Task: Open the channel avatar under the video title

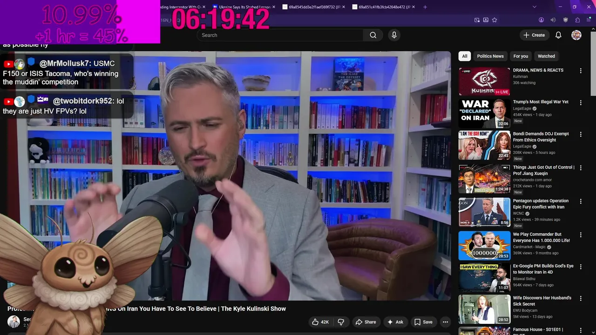Action: [x=14, y=322]
